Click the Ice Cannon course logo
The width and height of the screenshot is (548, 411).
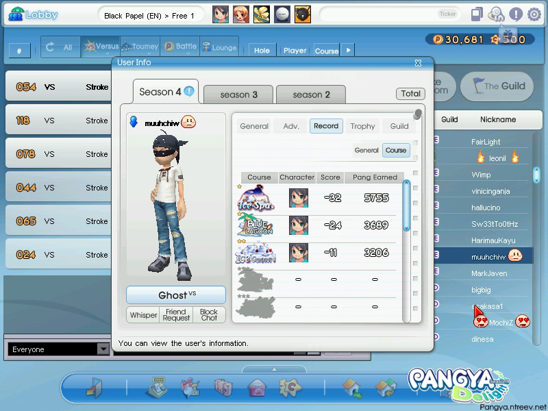256,253
